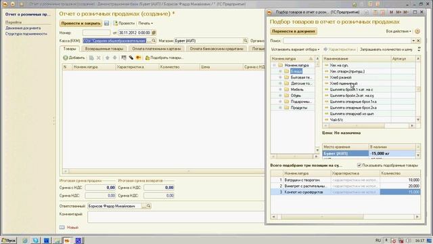Screen dimensions: 433x244
Task: Open Движения документа in the left panel
Action: [23, 28]
